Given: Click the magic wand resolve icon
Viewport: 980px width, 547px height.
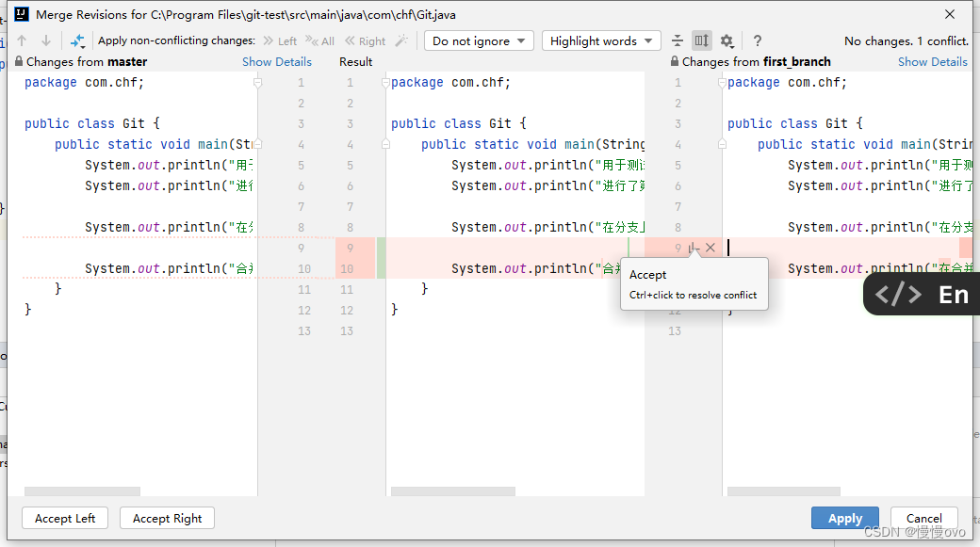Looking at the screenshot, I should click(401, 41).
